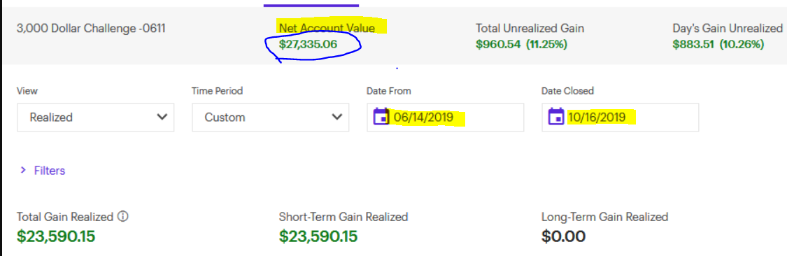
Task: Click the amount under Total Gain Realized
Action: (56, 236)
